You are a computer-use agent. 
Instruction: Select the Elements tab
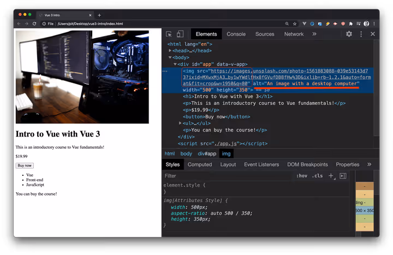click(206, 34)
